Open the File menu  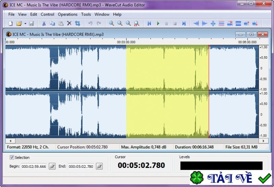(x=11, y=14)
